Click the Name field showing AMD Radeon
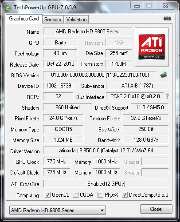 click(x=87, y=32)
